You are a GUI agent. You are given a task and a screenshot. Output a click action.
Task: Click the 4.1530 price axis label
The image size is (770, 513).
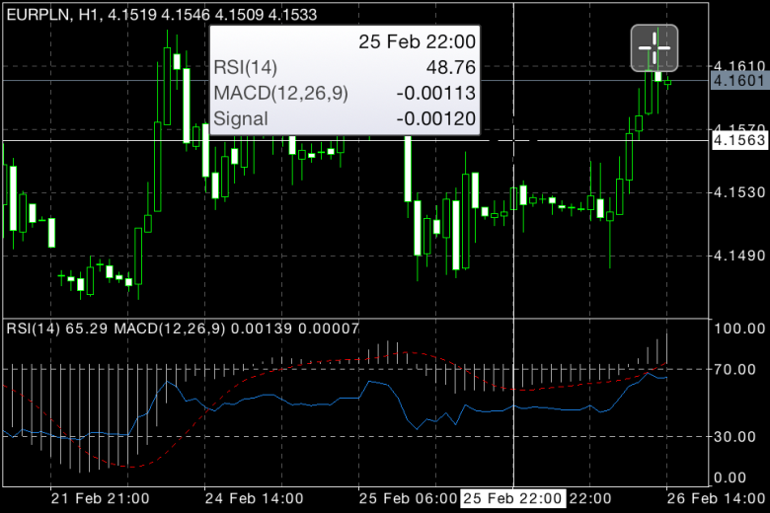[739, 192]
